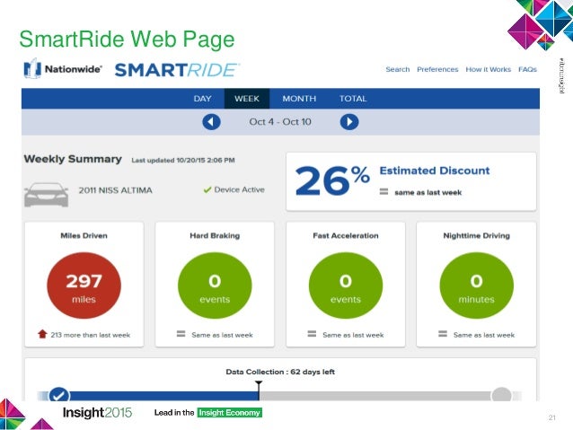The width and height of the screenshot is (573, 430).
Task: Open the How it Works link
Action: click(489, 69)
